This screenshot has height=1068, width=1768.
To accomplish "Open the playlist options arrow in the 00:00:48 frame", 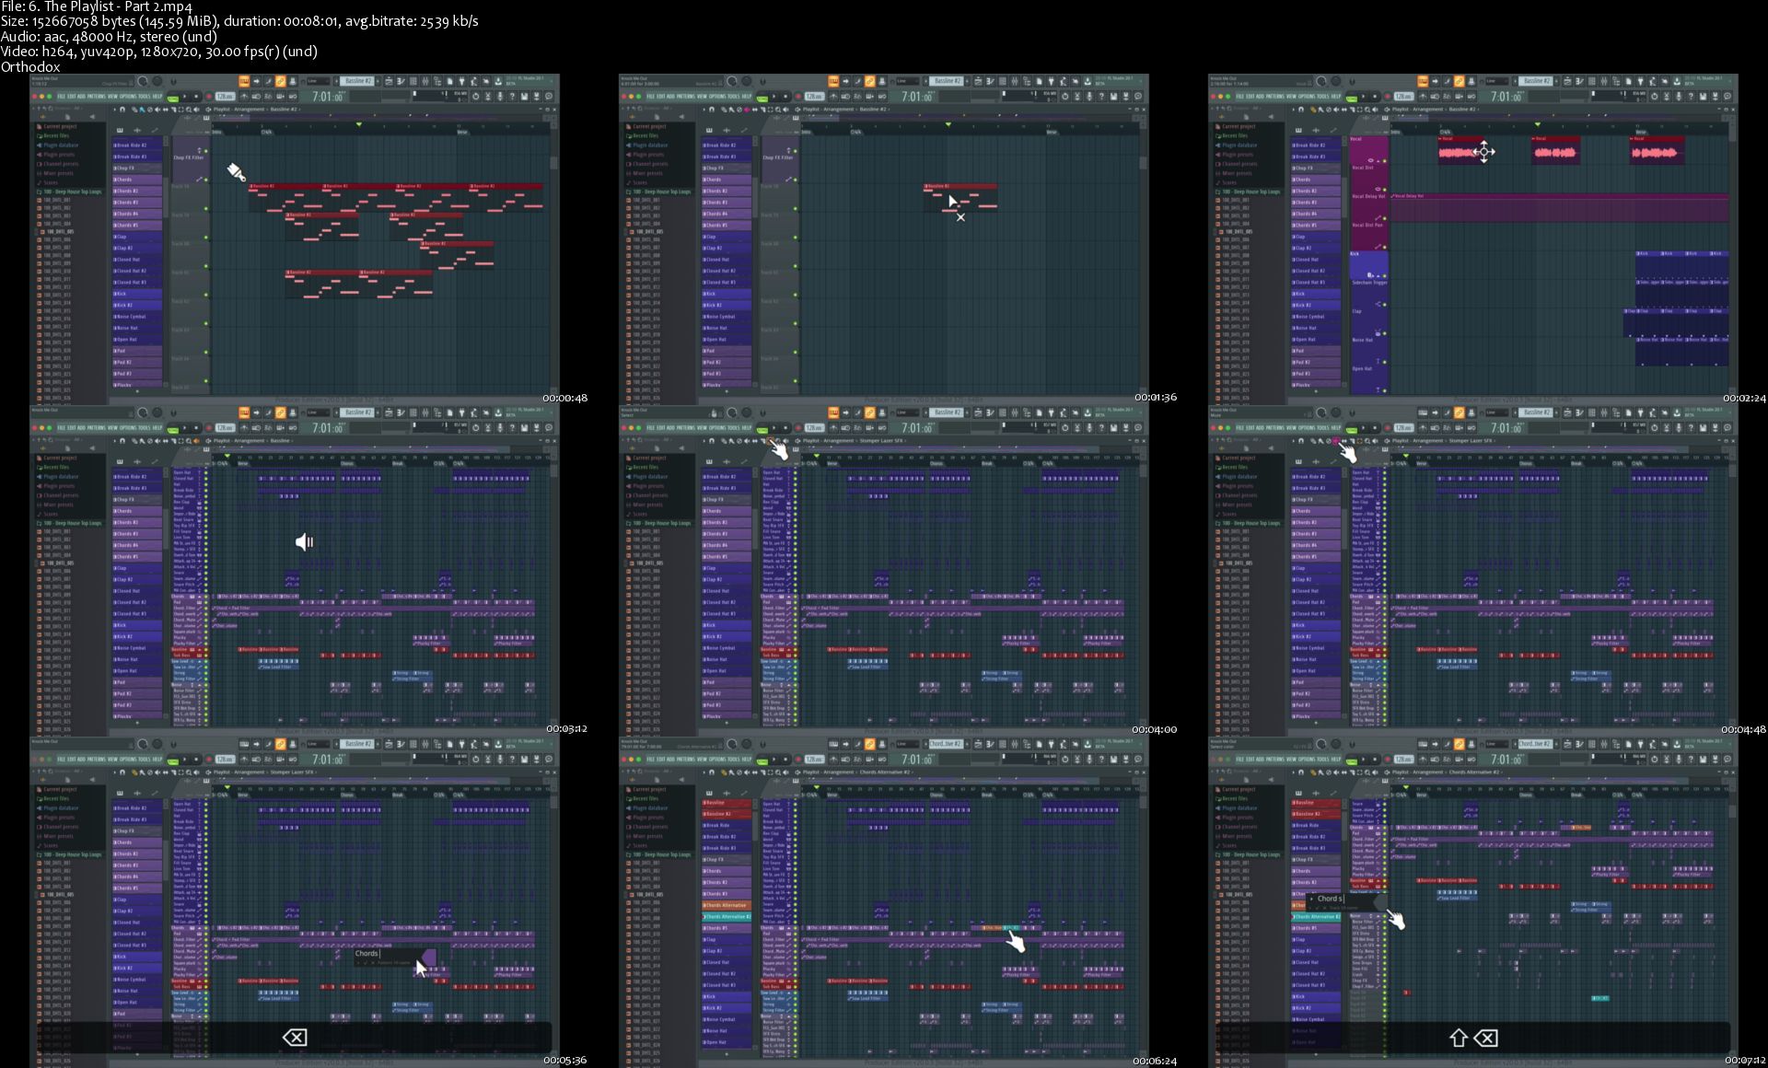I will tap(114, 110).
